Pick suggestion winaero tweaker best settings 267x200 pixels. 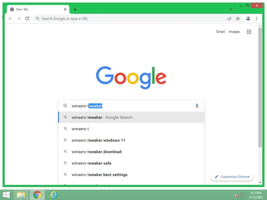tap(131, 174)
